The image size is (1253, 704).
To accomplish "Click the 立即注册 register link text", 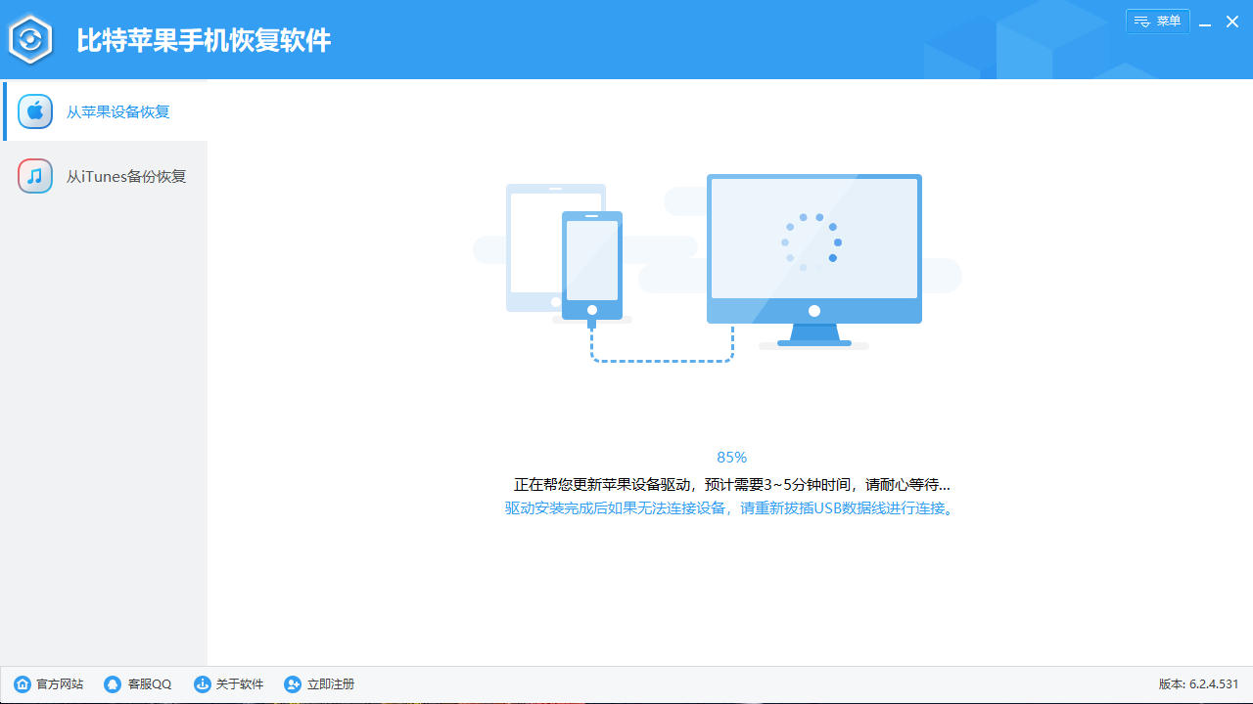I will click(331, 684).
